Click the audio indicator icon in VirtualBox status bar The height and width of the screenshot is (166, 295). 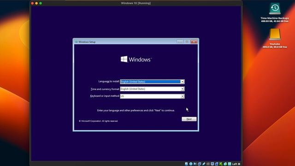coord(195,164)
